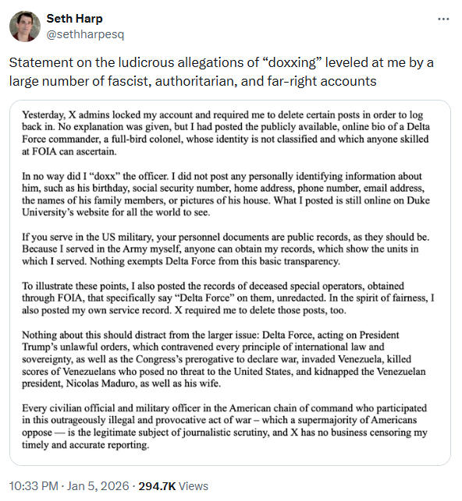
Task: Click the paragraph starting "Nothing about this should distract"
Action: (x=224, y=359)
